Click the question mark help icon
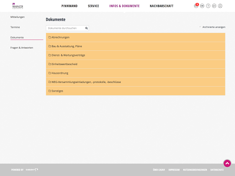The height and width of the screenshot is (176, 235). (x=208, y=6)
